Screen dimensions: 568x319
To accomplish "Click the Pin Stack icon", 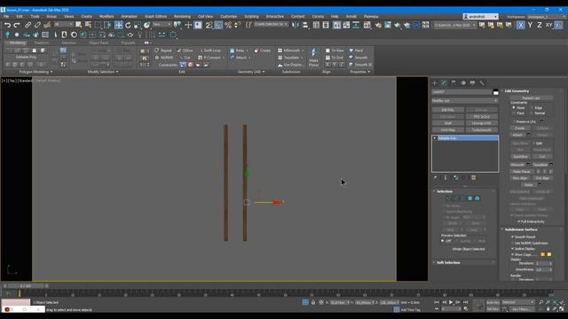I will (436, 177).
